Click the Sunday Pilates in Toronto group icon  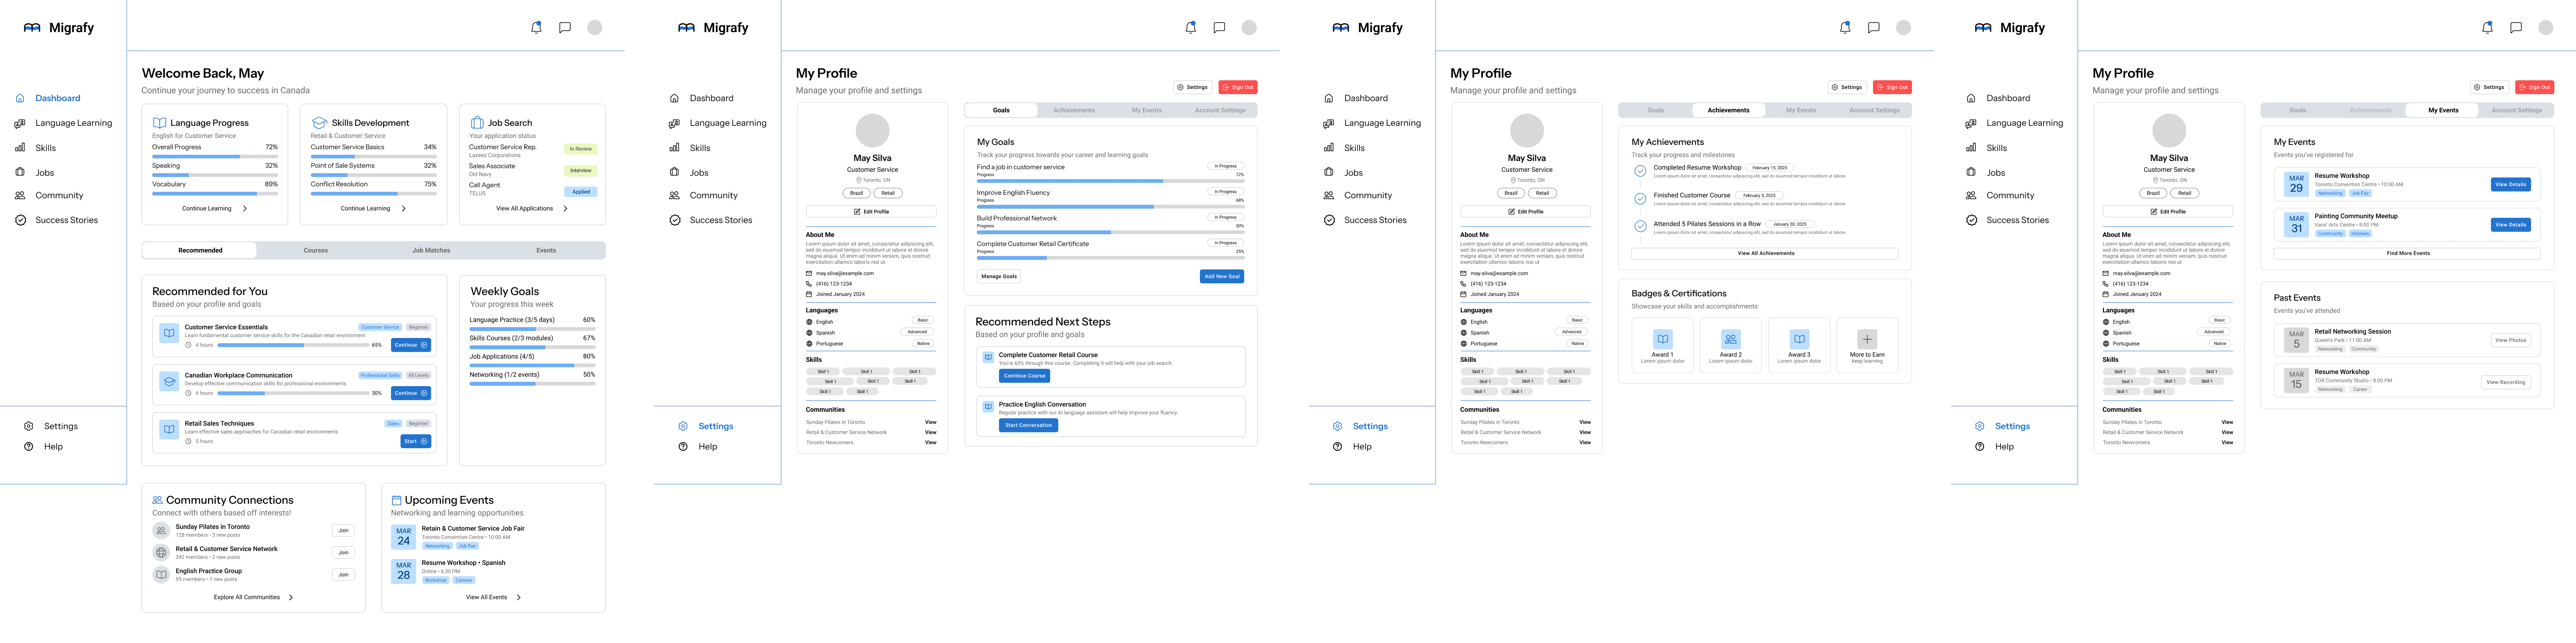tap(161, 530)
